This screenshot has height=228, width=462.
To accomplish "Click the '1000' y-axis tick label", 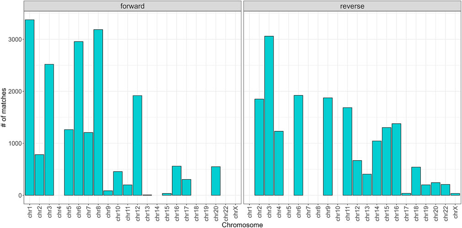I will 15,143.
